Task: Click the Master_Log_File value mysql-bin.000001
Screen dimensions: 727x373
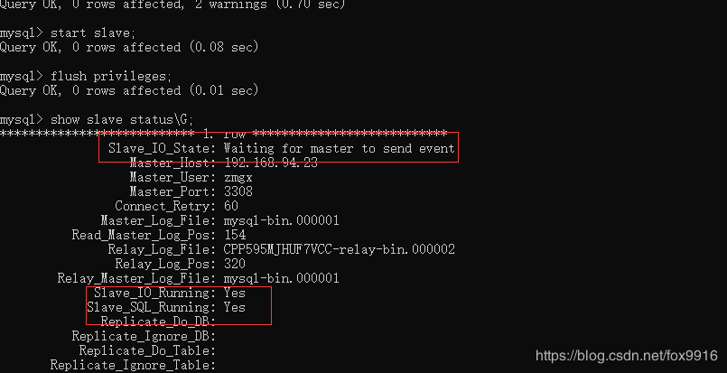Action: (x=282, y=220)
